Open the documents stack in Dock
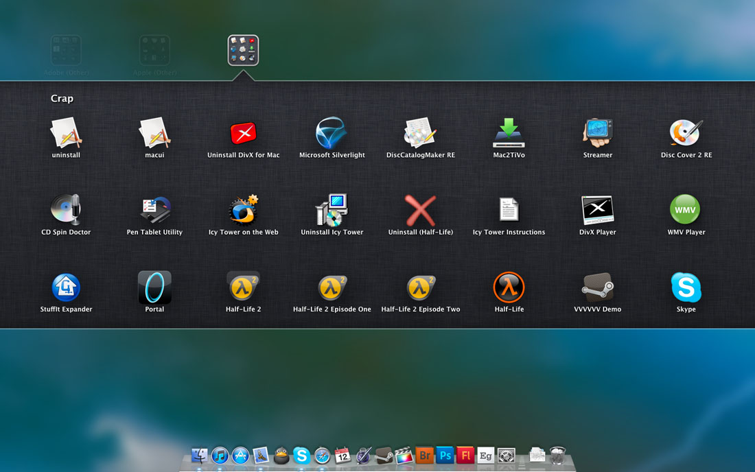 click(x=537, y=455)
